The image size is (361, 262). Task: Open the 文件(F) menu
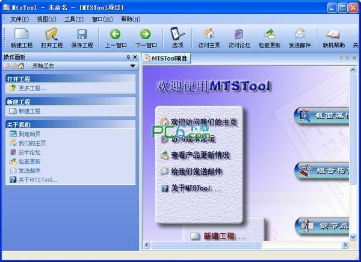click(x=20, y=19)
